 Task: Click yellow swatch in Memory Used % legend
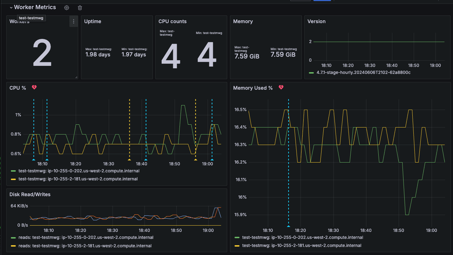(x=236, y=246)
